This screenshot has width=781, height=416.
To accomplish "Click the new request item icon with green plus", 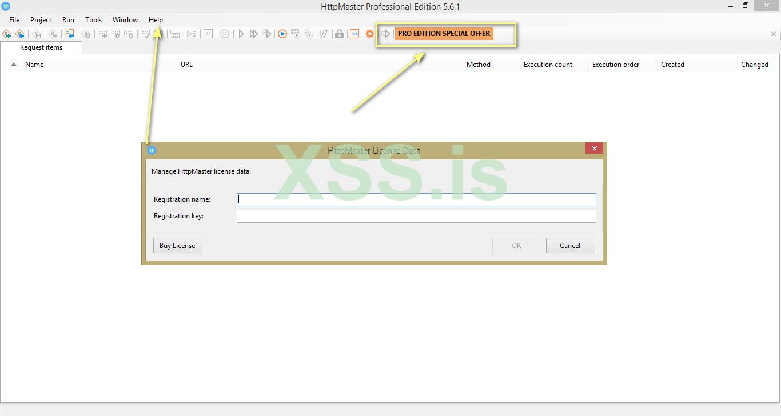I will pyautogui.click(x=7, y=34).
